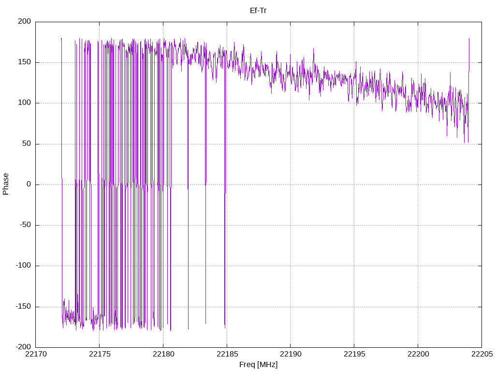Image resolution: width=495 pixels, height=371 pixels.
Task: Click the x-axis tick label 22175
Action: point(100,354)
